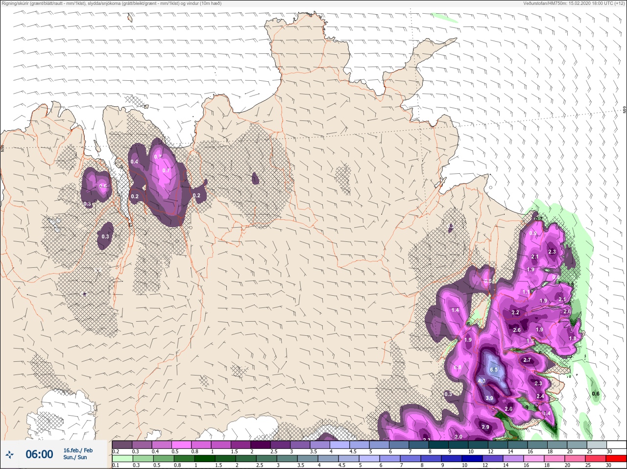The width and height of the screenshot is (627, 469).
Task: Click the 2.2 precipitation label in the east
Action: click(515, 312)
